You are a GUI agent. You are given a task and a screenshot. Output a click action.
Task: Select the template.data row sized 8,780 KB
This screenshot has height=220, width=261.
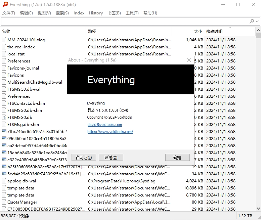128,195
